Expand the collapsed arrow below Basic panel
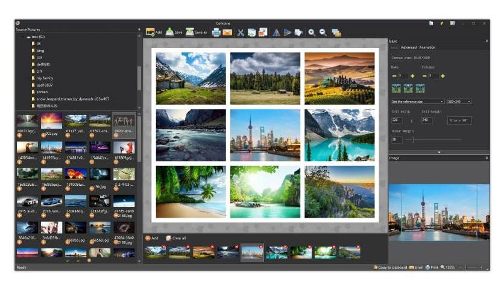 click(439, 152)
